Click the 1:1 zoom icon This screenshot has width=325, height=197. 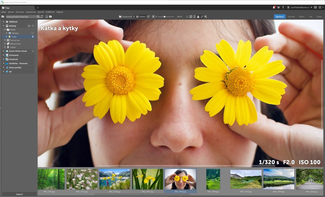pyautogui.click(x=187, y=17)
